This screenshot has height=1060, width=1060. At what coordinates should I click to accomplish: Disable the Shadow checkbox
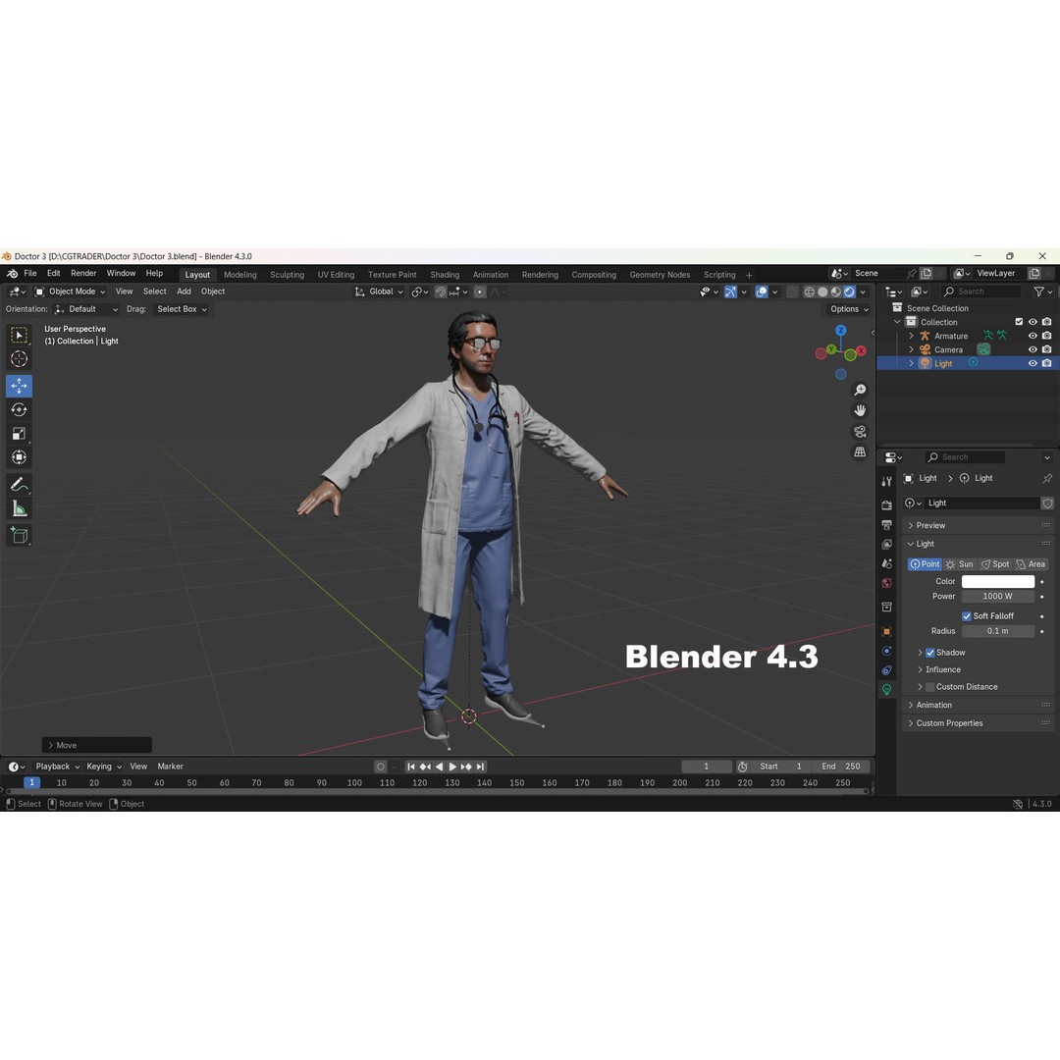coord(930,653)
